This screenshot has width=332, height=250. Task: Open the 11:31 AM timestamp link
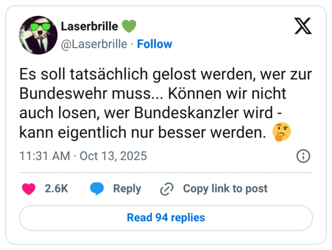(x=44, y=156)
